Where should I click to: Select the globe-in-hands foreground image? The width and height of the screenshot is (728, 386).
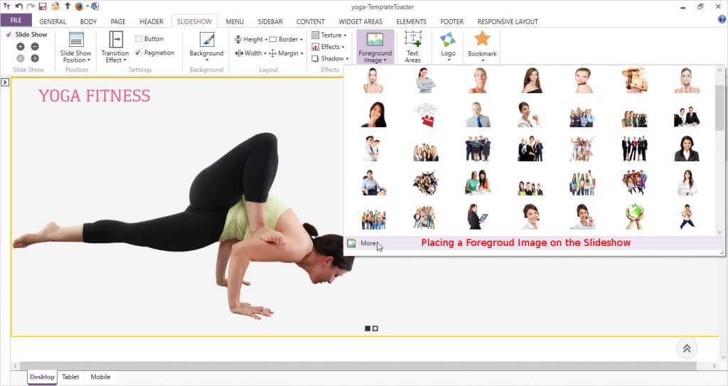click(x=634, y=217)
